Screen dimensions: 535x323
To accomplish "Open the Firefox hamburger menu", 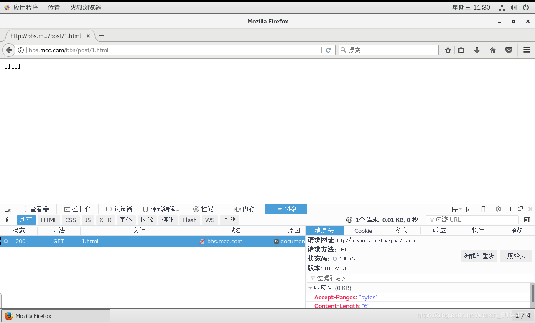I will tap(527, 50).
